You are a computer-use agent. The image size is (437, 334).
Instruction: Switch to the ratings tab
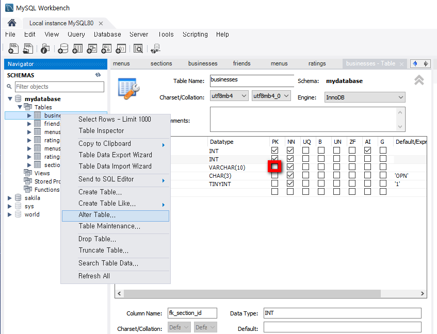[x=317, y=64]
